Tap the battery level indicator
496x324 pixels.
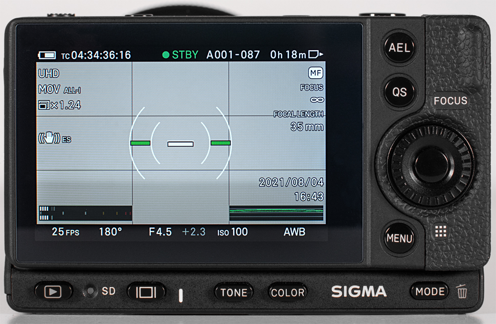tap(47, 55)
